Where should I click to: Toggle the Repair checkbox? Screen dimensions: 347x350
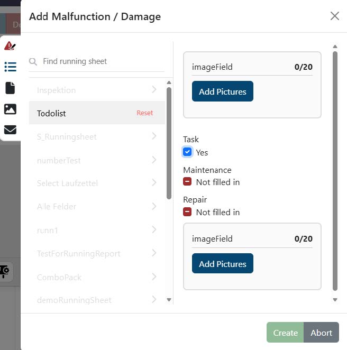187,212
